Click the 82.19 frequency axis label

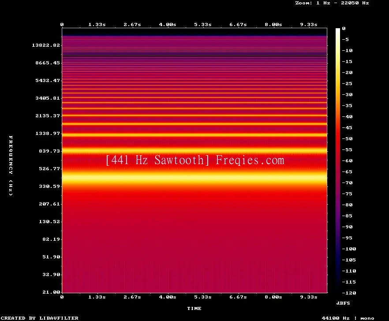coord(51,239)
